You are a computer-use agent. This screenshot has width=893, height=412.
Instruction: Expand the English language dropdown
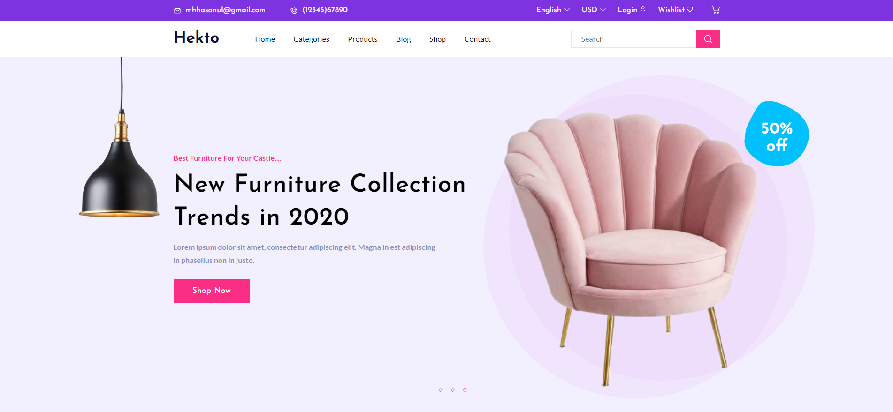553,10
